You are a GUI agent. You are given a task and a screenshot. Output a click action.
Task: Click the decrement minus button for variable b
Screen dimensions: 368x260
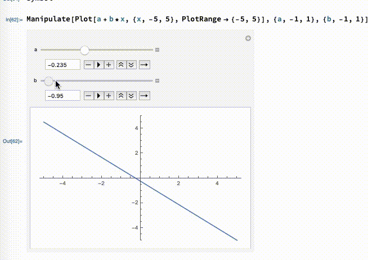coord(89,96)
